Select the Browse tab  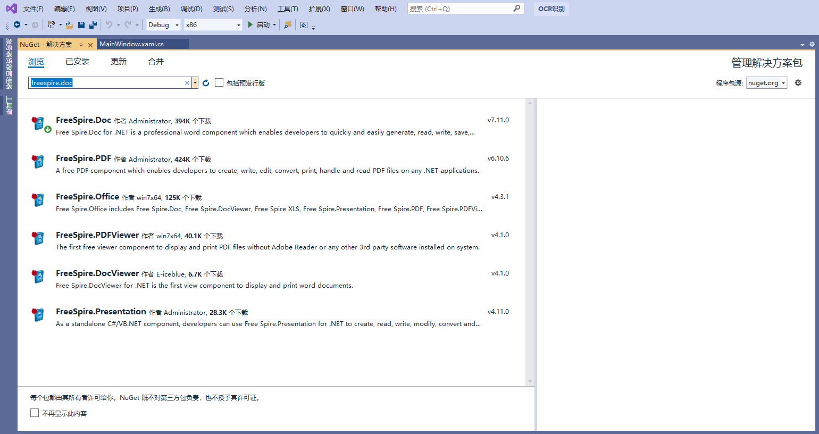click(36, 62)
